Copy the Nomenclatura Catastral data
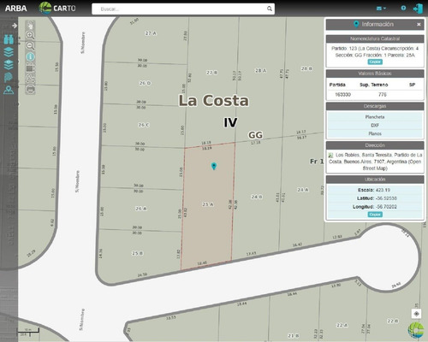Image resolution: width=428 pixels, height=342 pixels. pos(375,62)
